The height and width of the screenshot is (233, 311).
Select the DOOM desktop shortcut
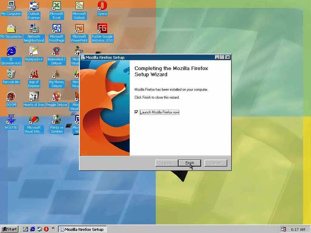tap(11, 99)
